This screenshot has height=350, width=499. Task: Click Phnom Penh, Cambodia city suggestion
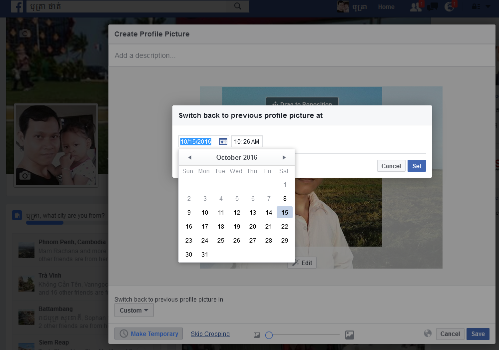(72, 242)
